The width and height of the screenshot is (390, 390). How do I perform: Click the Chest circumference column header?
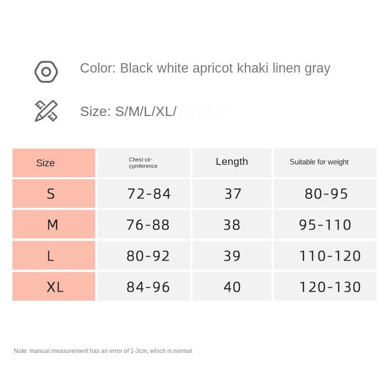(x=143, y=163)
